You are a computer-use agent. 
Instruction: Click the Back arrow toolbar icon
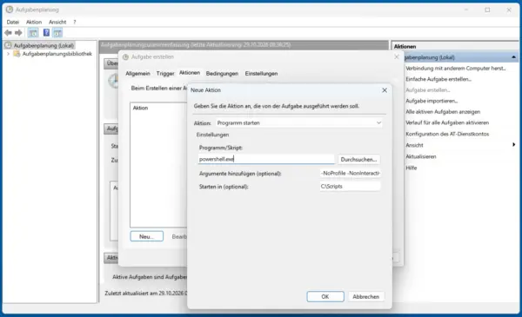coord(9,32)
